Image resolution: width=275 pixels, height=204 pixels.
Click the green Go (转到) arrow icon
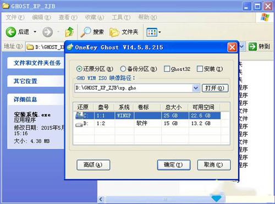point(252,46)
